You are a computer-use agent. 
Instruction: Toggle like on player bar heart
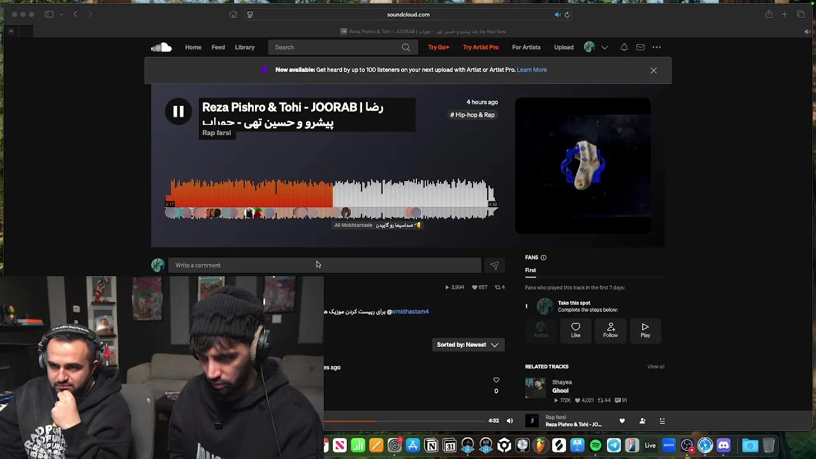[x=622, y=421]
